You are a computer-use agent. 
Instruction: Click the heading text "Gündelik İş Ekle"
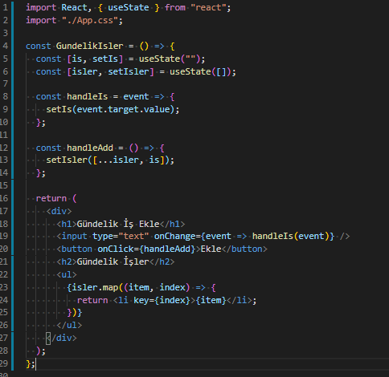[x=118, y=224]
